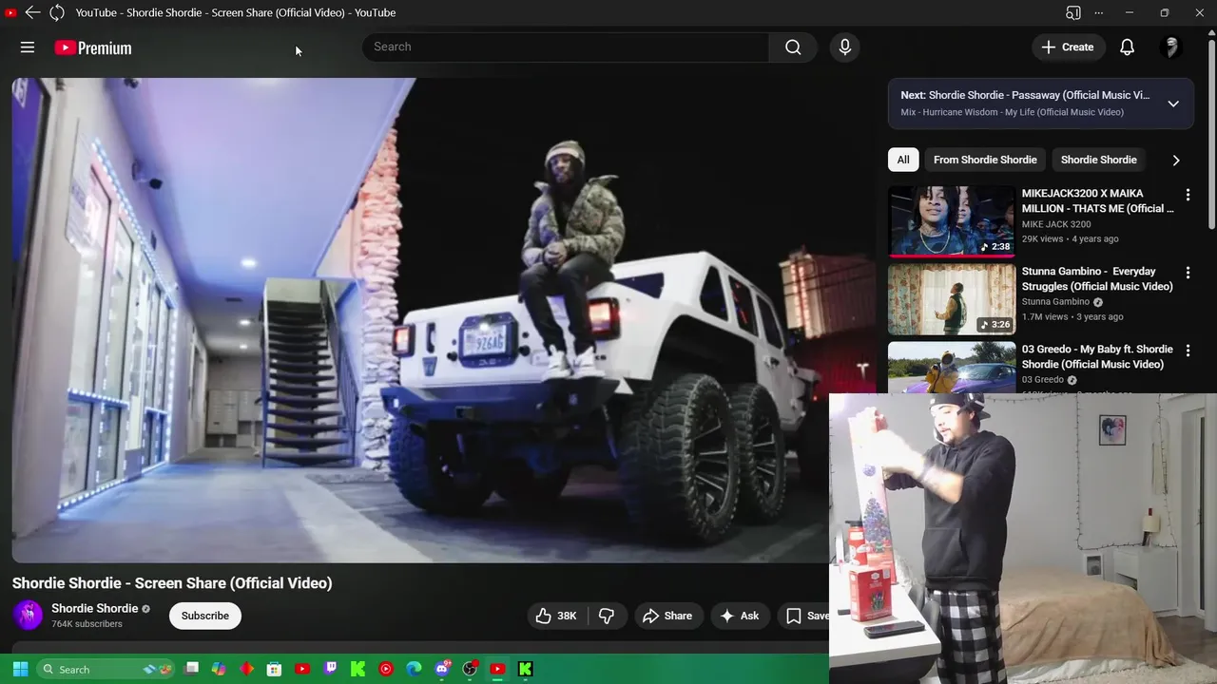
Task: Click the Ask button
Action: tap(739, 616)
